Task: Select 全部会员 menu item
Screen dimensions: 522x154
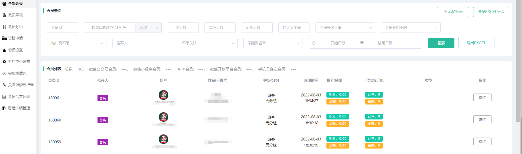Action: coord(16,3)
